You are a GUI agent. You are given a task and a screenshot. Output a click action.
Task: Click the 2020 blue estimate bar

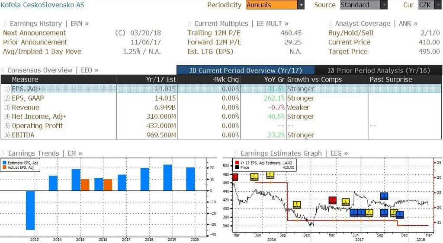(190, 179)
